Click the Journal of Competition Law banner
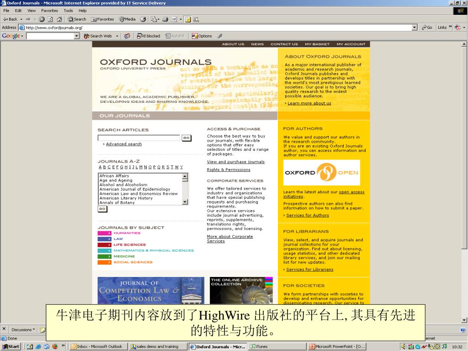 [151, 290]
